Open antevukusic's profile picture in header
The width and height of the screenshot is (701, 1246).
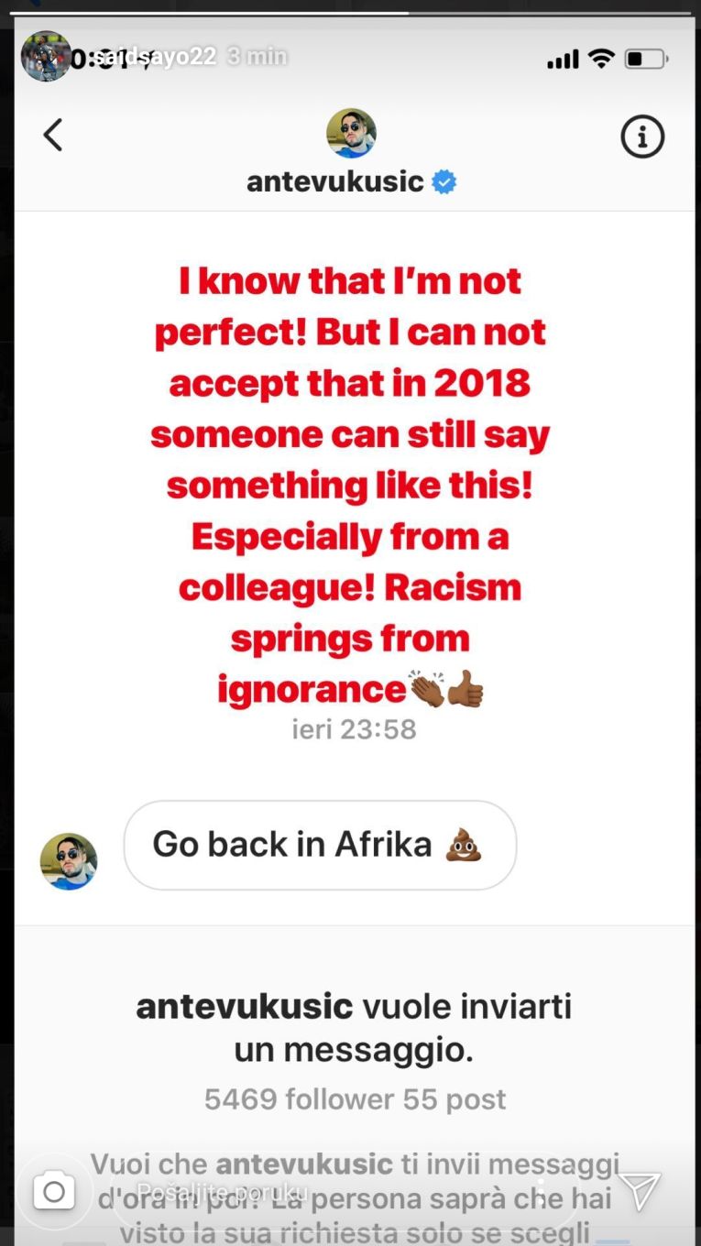point(351,134)
